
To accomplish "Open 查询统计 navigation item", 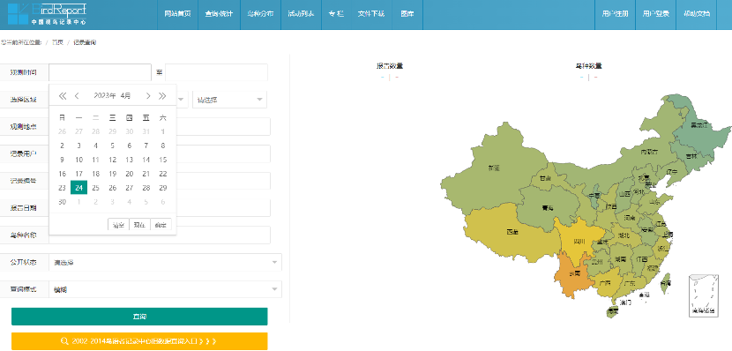I will click(219, 14).
